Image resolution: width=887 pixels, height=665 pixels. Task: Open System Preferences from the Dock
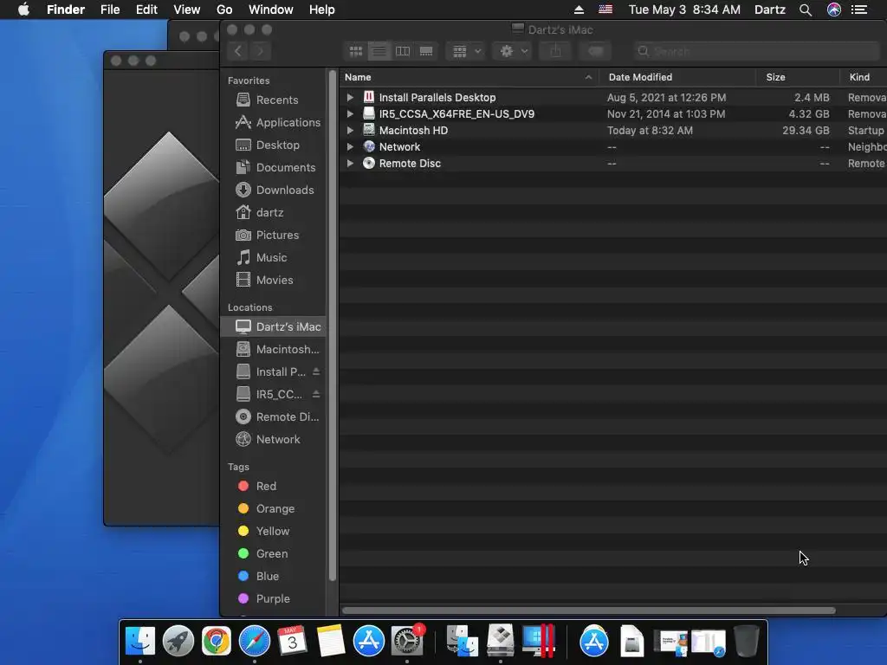pos(407,641)
